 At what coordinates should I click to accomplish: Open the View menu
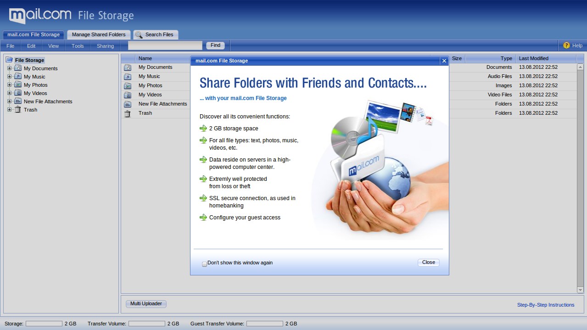click(x=53, y=46)
